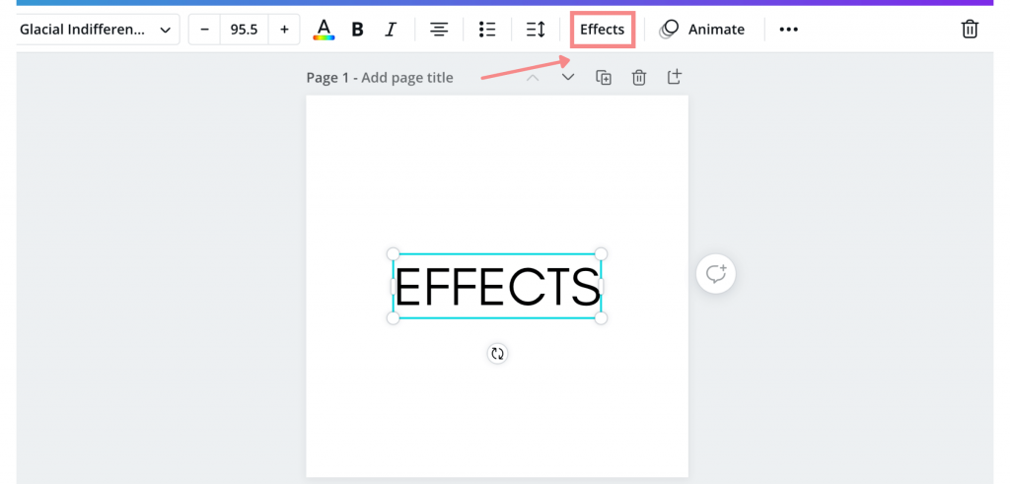Open the Glacial Indifference font dropdown
1010x484 pixels.
click(98, 30)
